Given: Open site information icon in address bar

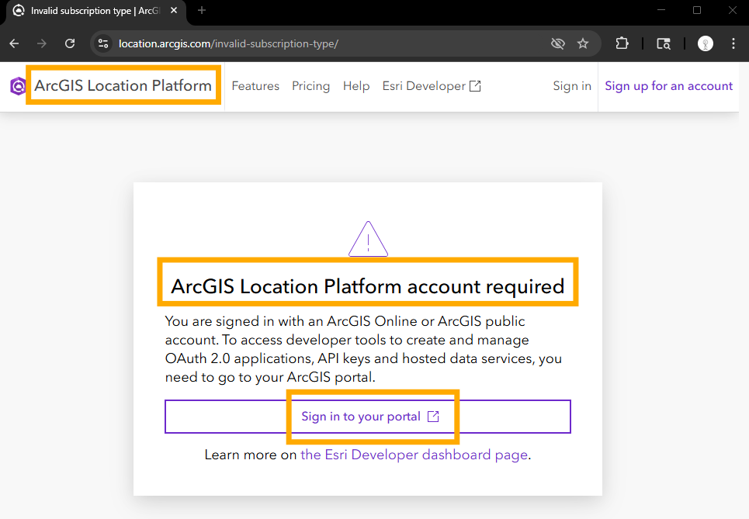Looking at the screenshot, I should tap(103, 43).
